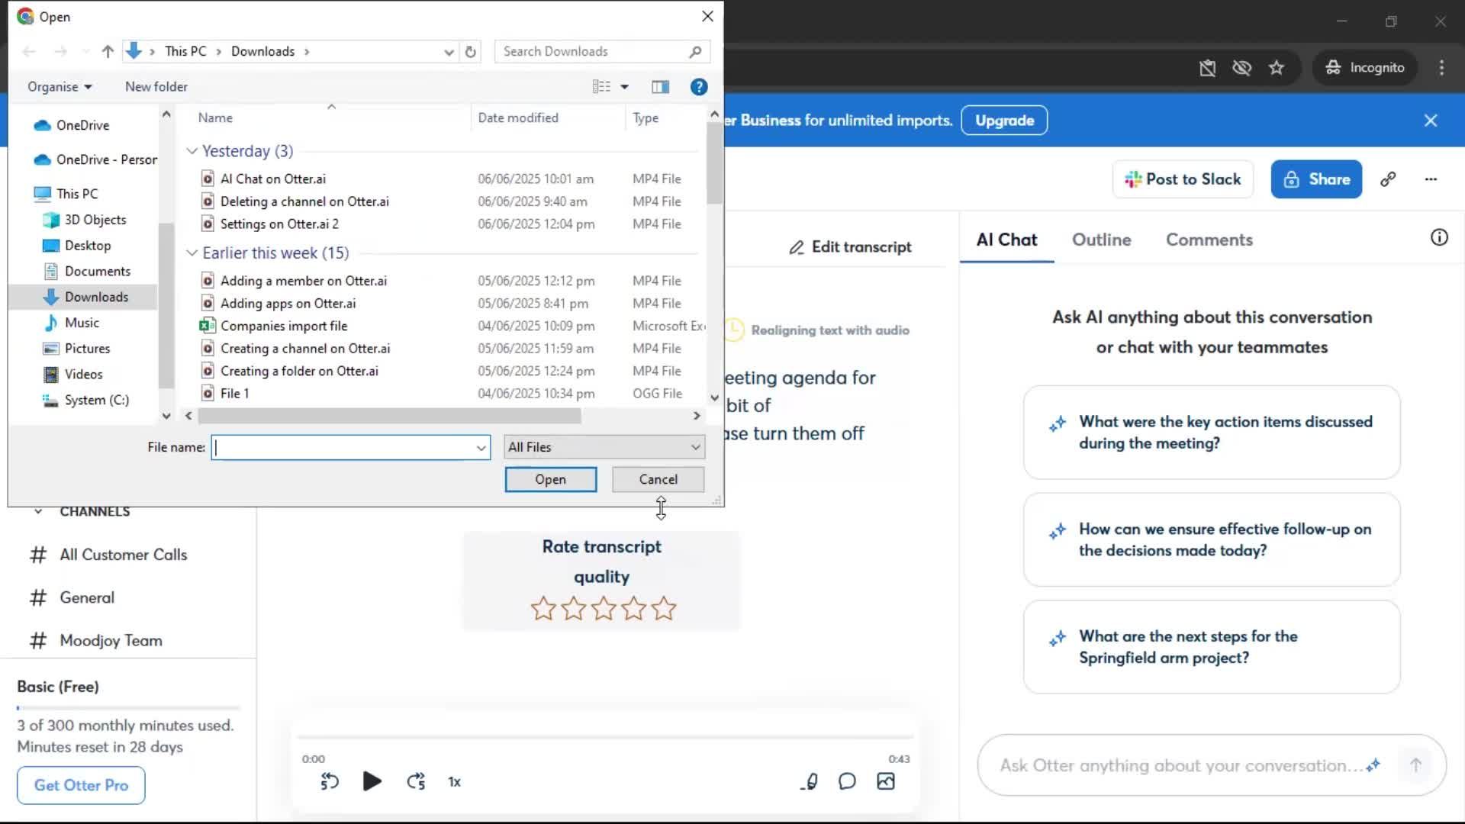
Task: Open file dialog help icon
Action: tap(698, 87)
